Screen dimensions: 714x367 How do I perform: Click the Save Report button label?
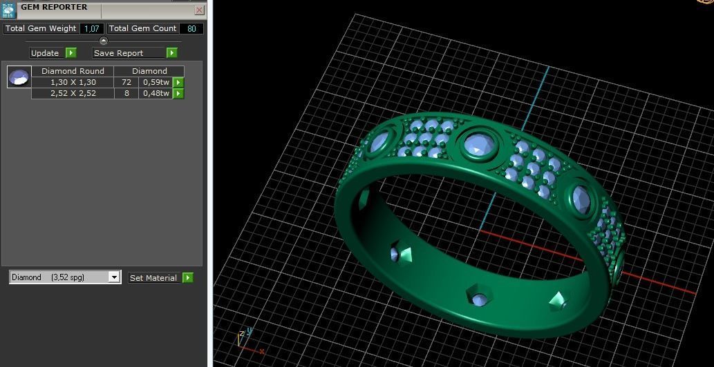point(129,53)
